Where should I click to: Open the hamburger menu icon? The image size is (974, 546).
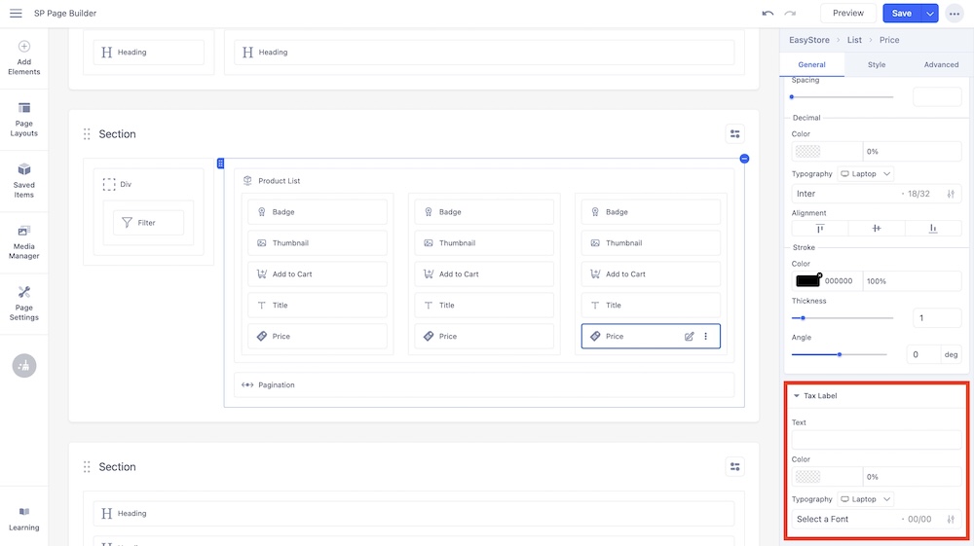pos(16,13)
